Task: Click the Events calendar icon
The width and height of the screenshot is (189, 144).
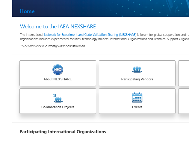Action: point(137,97)
